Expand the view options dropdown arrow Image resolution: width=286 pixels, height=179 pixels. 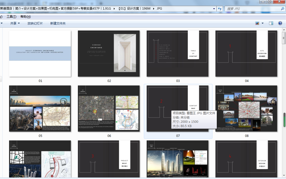pyautogui.click(x=263, y=23)
